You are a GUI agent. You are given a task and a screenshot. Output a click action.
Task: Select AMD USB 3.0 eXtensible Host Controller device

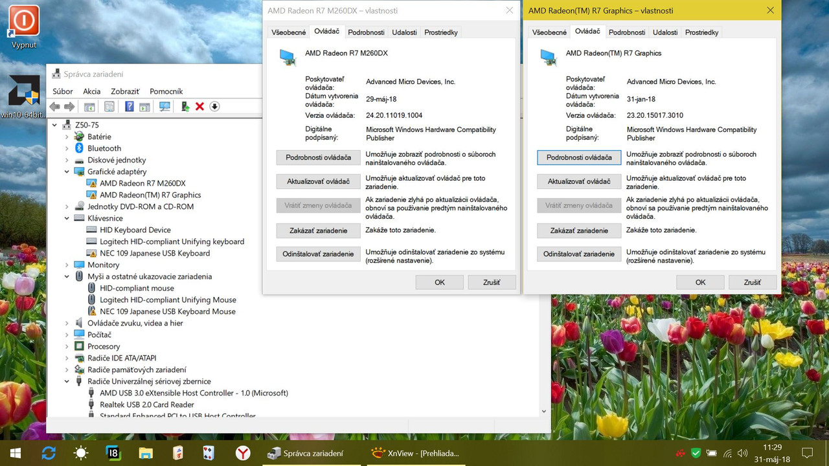[x=193, y=393]
